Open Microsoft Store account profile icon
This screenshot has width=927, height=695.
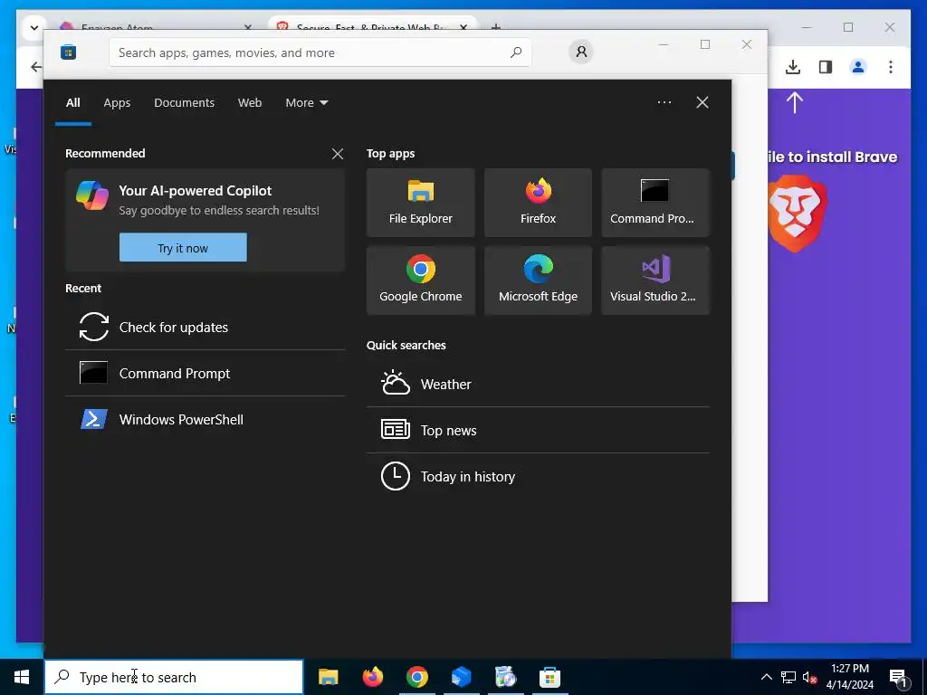[581, 52]
